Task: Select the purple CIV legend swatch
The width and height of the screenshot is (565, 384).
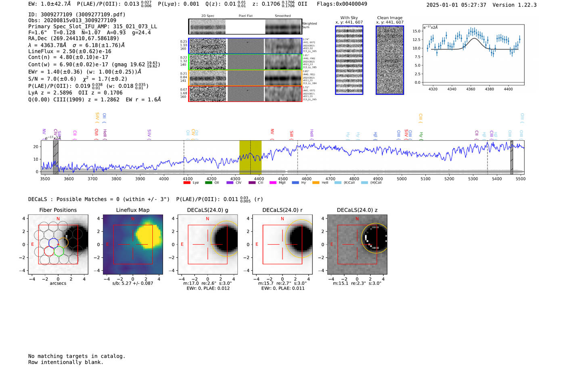Action: pos(230,183)
